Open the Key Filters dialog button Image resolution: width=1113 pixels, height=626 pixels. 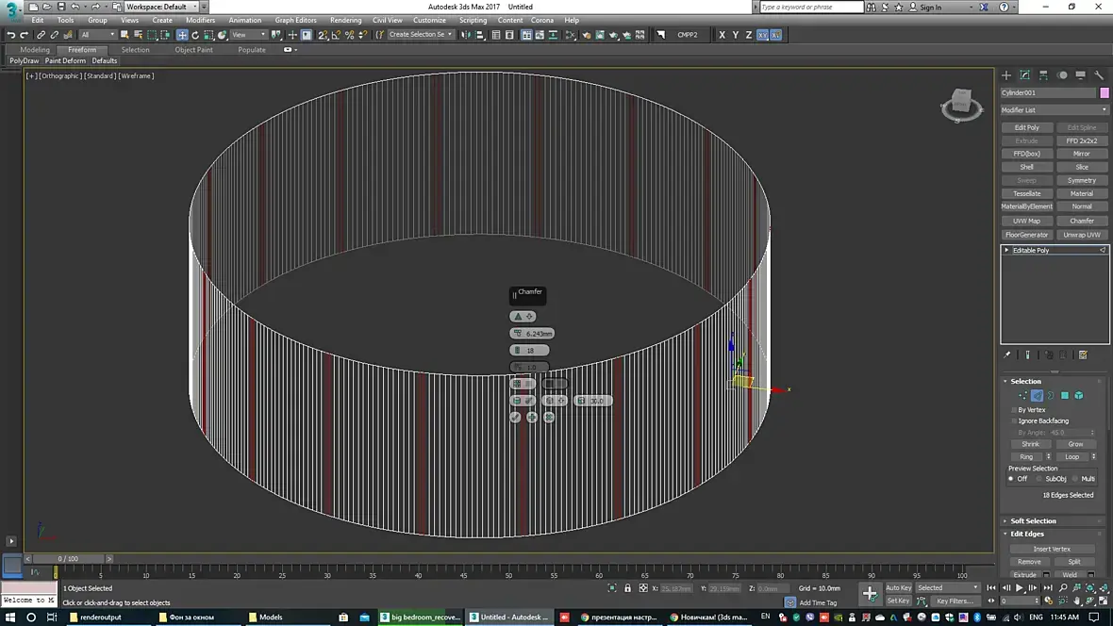point(955,601)
